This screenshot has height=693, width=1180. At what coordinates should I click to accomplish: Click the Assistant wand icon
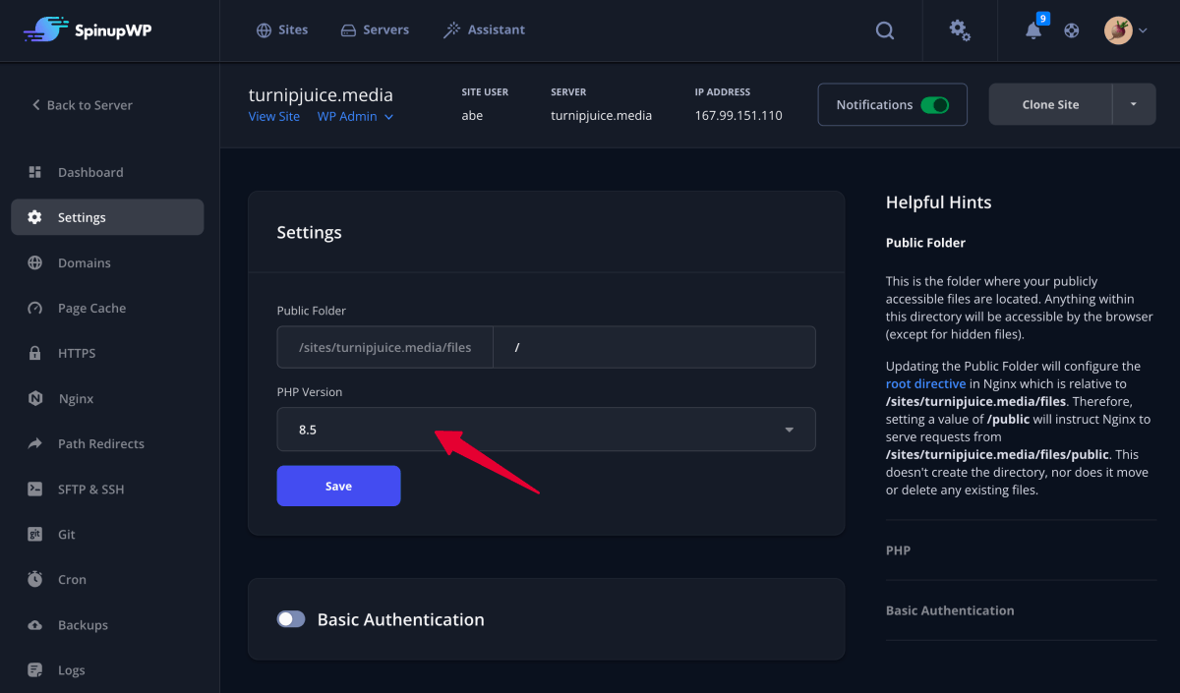451,30
